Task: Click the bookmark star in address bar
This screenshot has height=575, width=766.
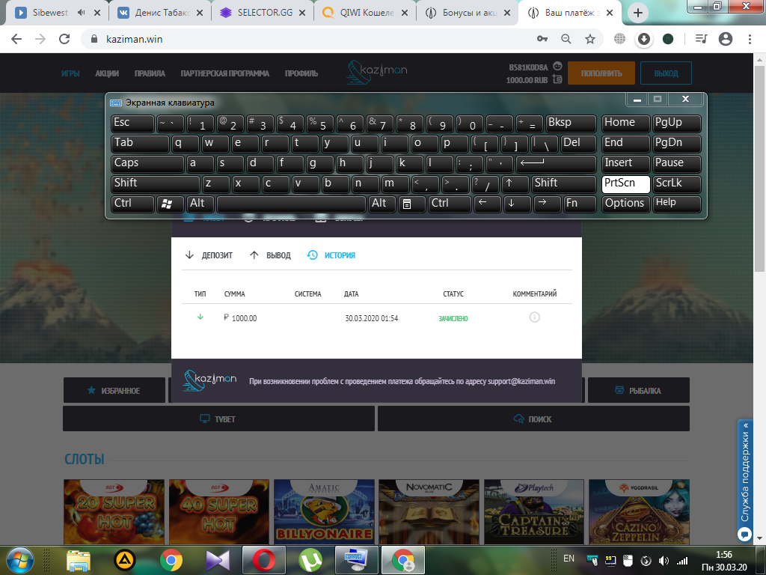Action: (590, 39)
